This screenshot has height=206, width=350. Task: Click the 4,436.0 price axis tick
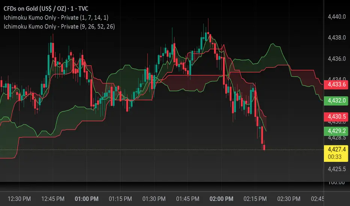click(336, 58)
